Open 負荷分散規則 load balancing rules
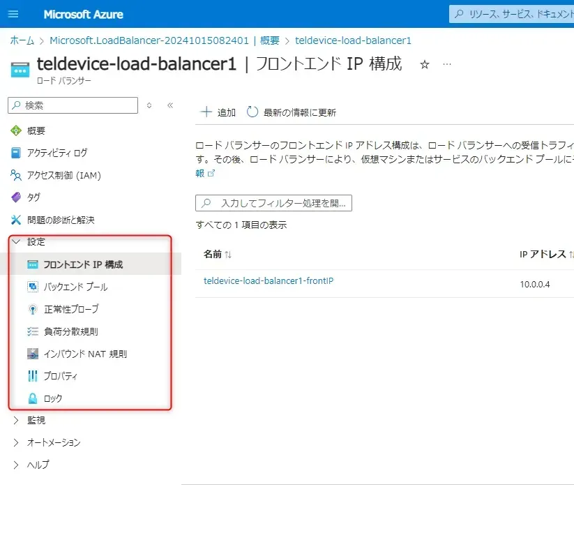Screen dimensions: 574x533 point(70,331)
